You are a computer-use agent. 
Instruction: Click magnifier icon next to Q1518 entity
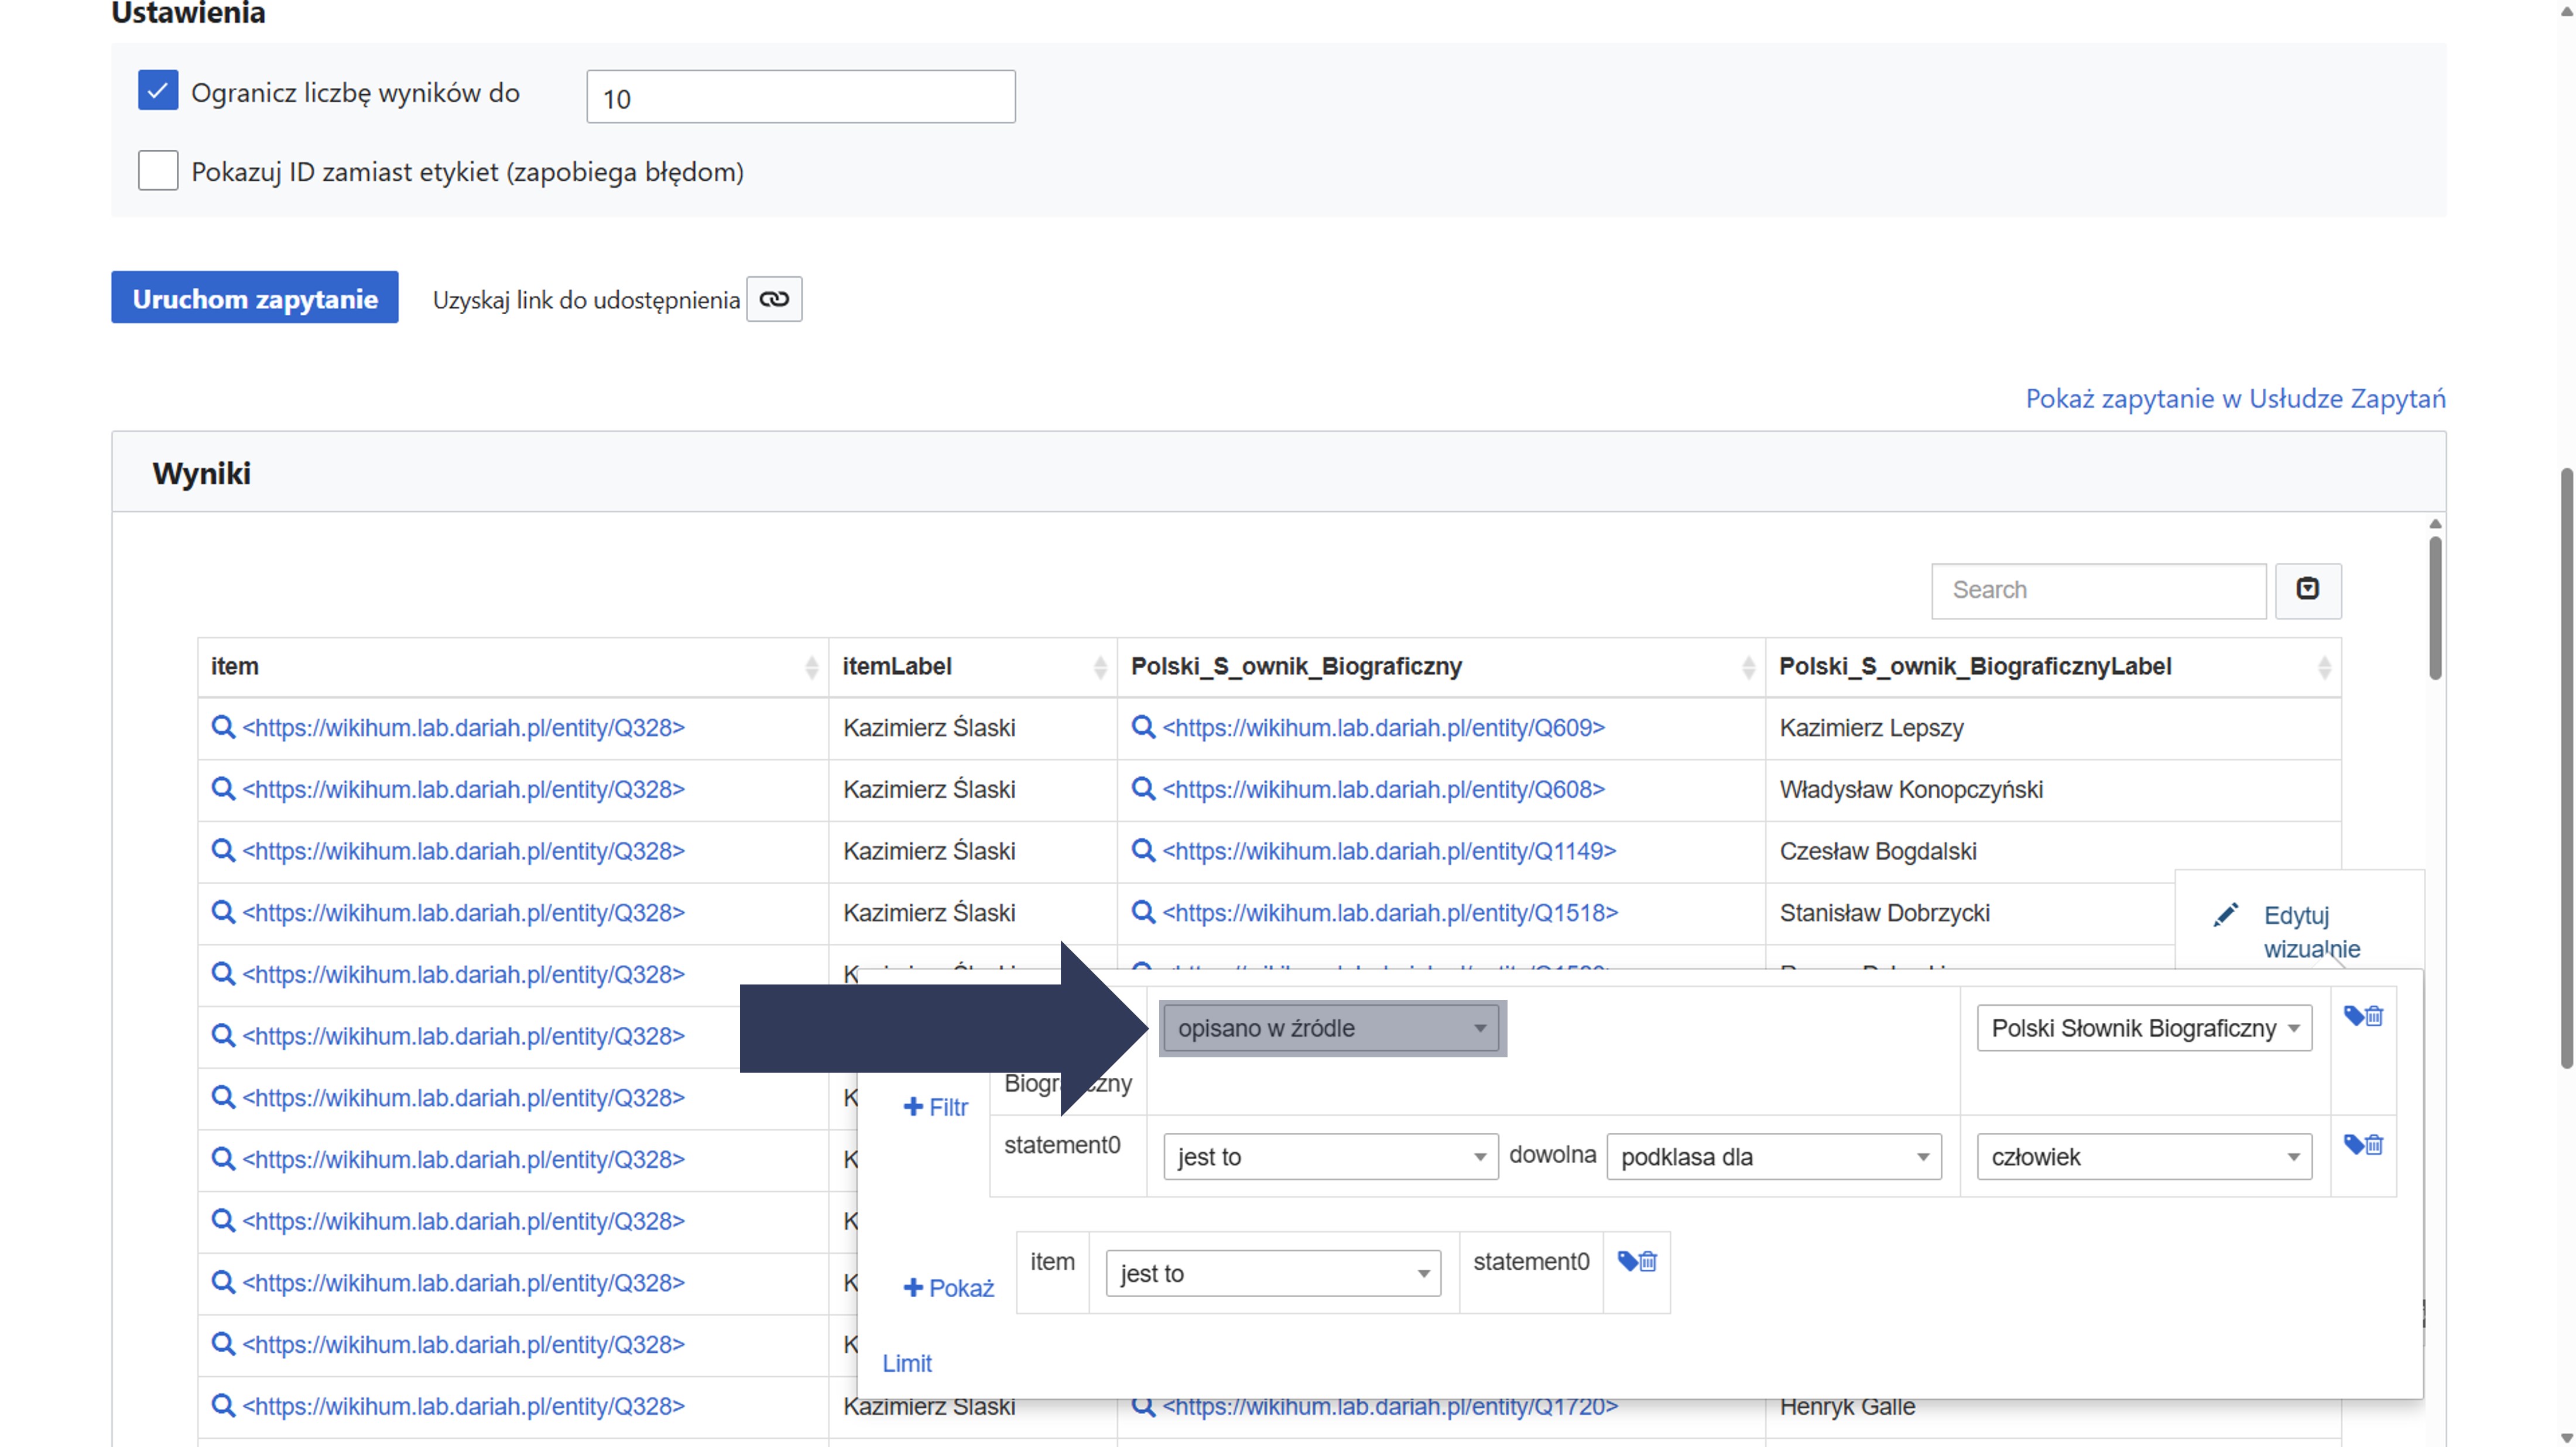tap(1143, 912)
